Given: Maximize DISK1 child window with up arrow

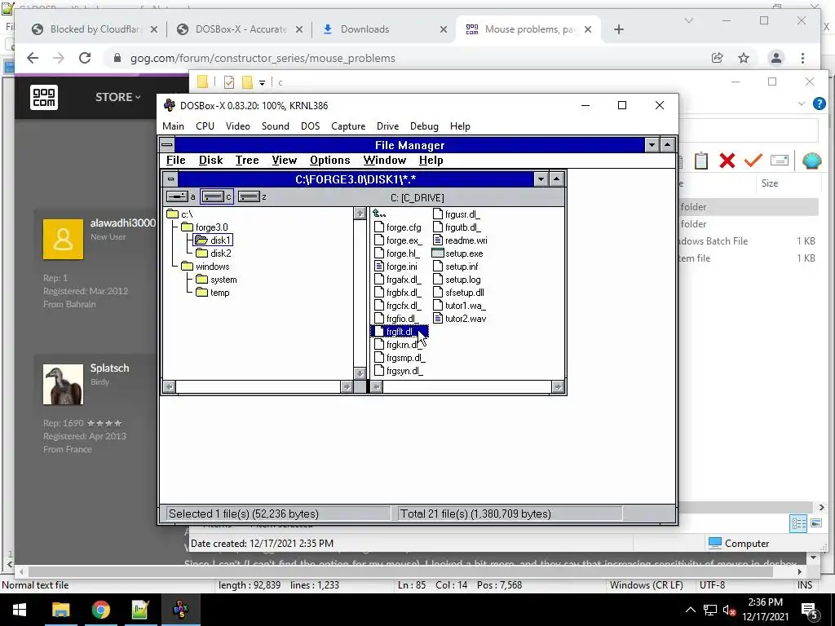Looking at the screenshot, I should [556, 179].
